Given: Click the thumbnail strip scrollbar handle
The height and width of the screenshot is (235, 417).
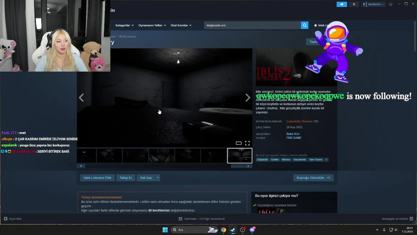Looking at the screenshot, I should coord(237,166).
